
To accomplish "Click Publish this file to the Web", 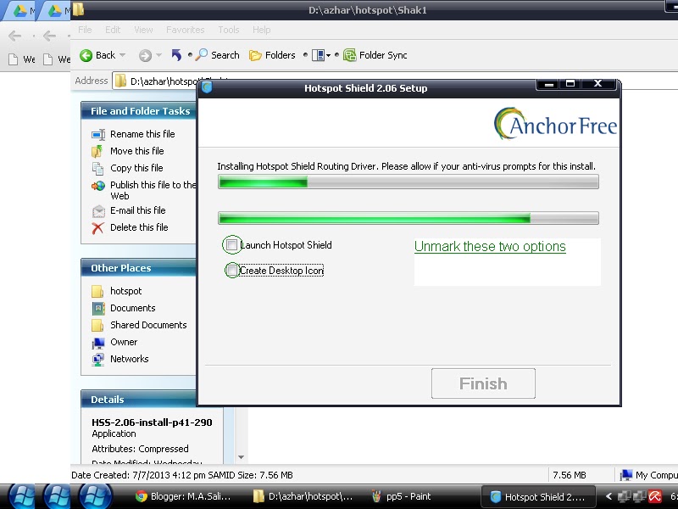I will click(x=153, y=190).
